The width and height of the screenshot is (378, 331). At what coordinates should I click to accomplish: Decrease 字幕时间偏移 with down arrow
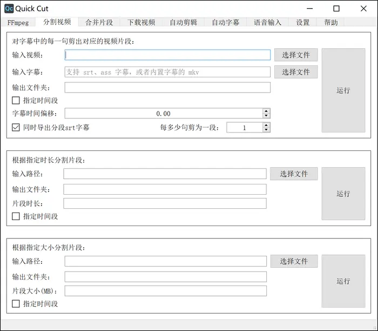(x=266, y=116)
